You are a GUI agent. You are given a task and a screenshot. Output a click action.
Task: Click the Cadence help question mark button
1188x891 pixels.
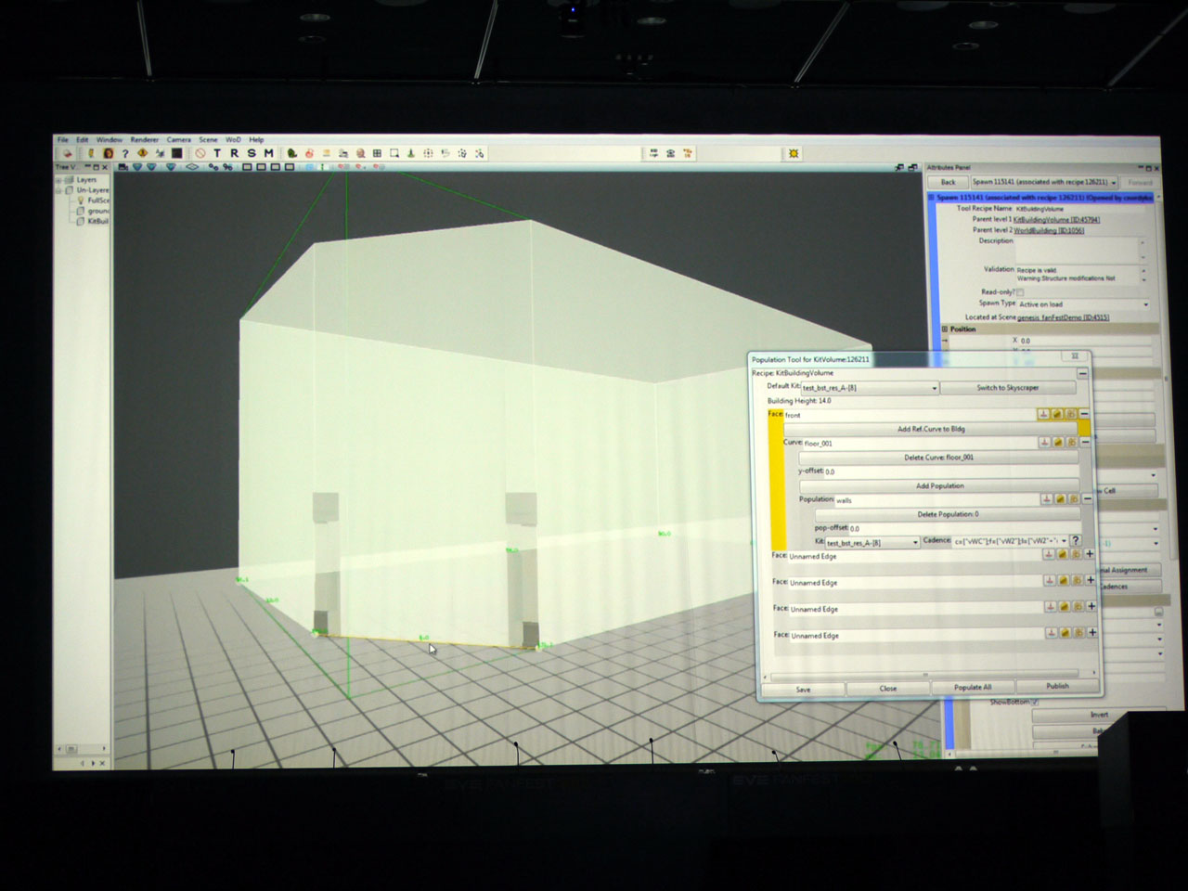(1076, 540)
